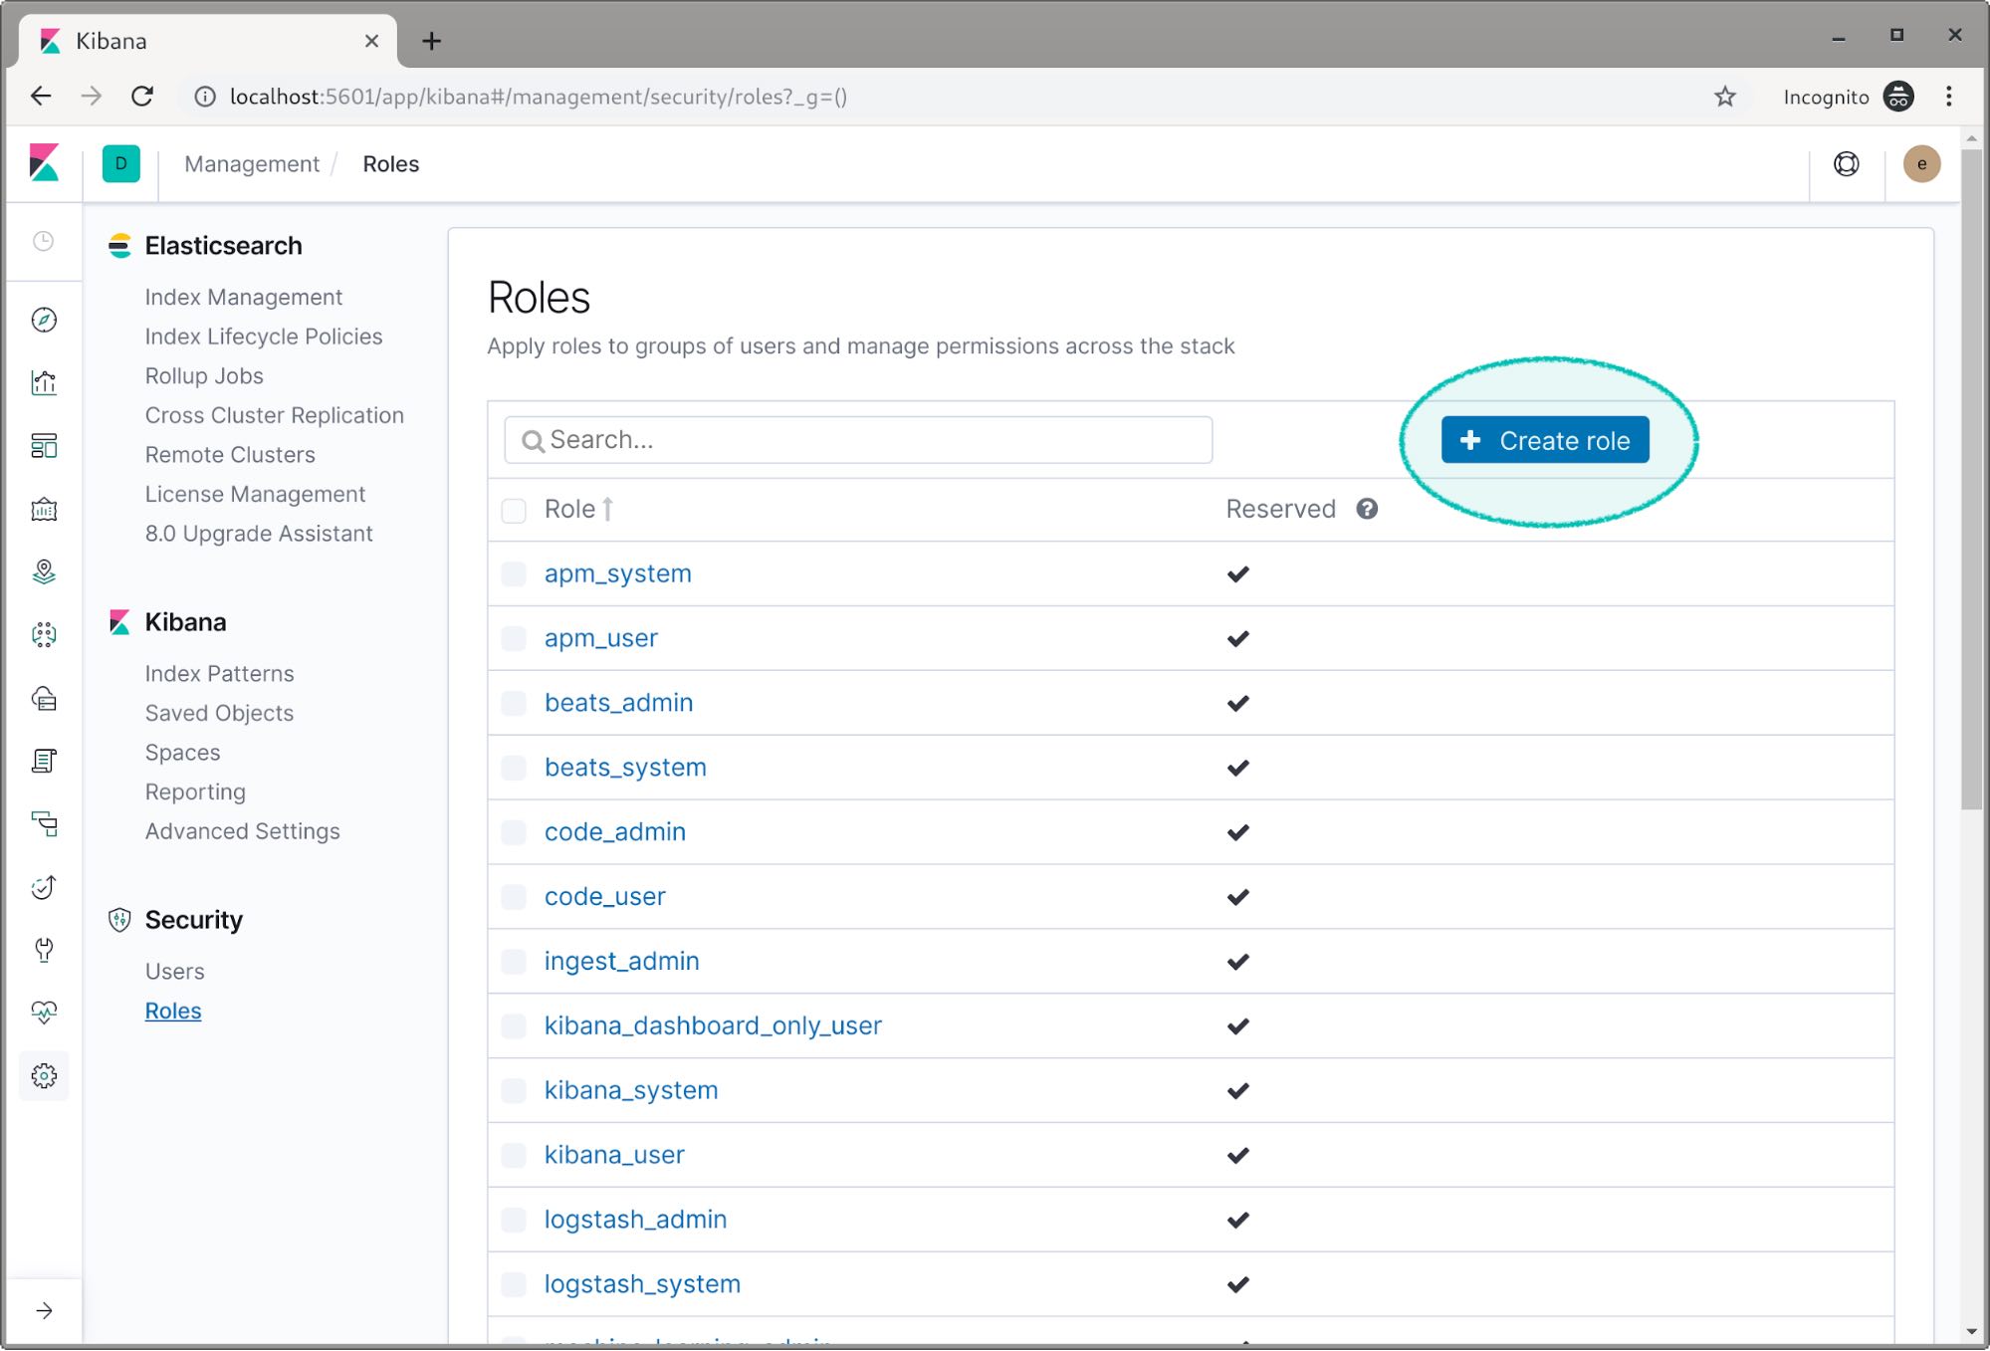This screenshot has height=1351, width=1990.
Task: Open Index Management from sidebar
Action: pyautogui.click(x=243, y=296)
